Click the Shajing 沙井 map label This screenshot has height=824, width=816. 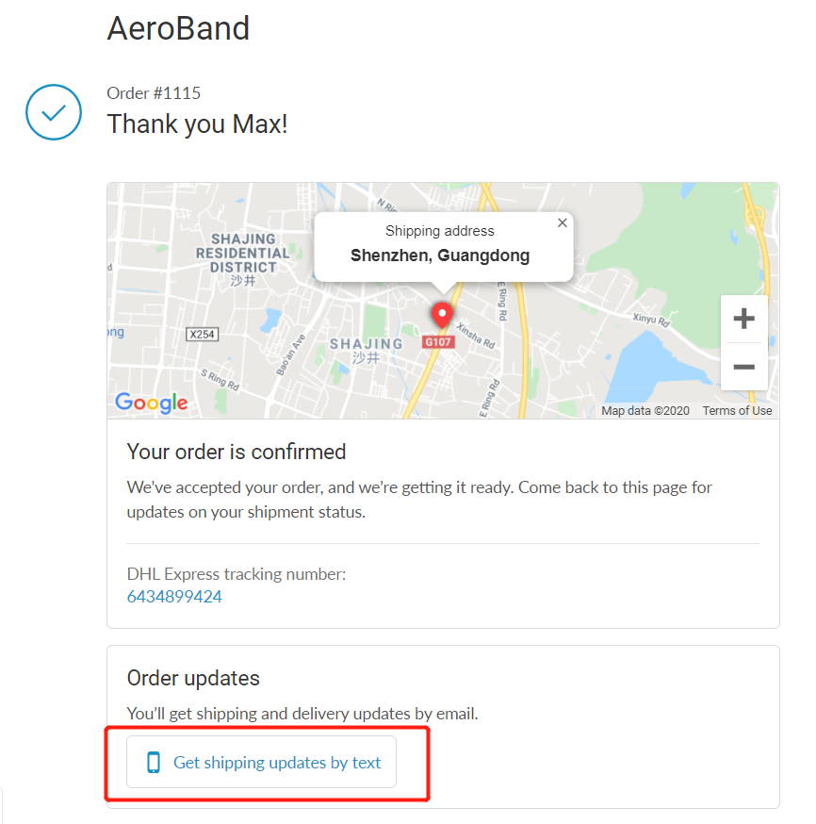pyautogui.click(x=366, y=351)
